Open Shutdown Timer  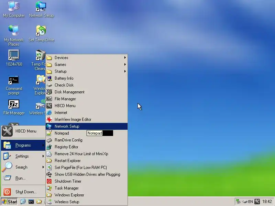click(87, 181)
